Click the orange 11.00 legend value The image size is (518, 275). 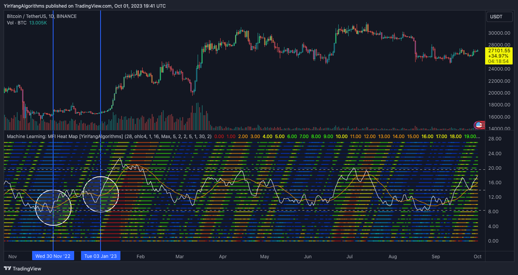(x=356, y=136)
